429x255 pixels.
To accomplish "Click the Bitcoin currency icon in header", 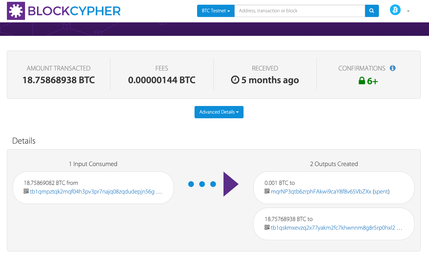I will 395,10.
